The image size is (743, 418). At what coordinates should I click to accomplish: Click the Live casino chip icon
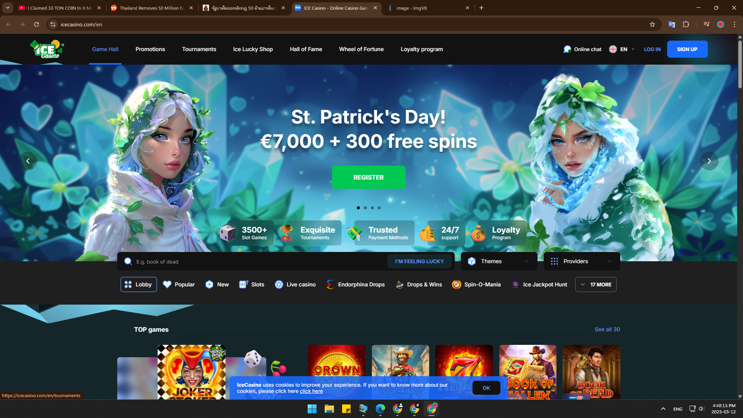pos(279,284)
